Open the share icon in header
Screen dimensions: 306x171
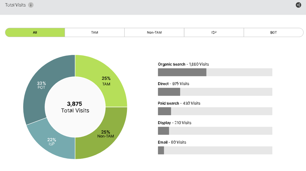pos(298,5)
